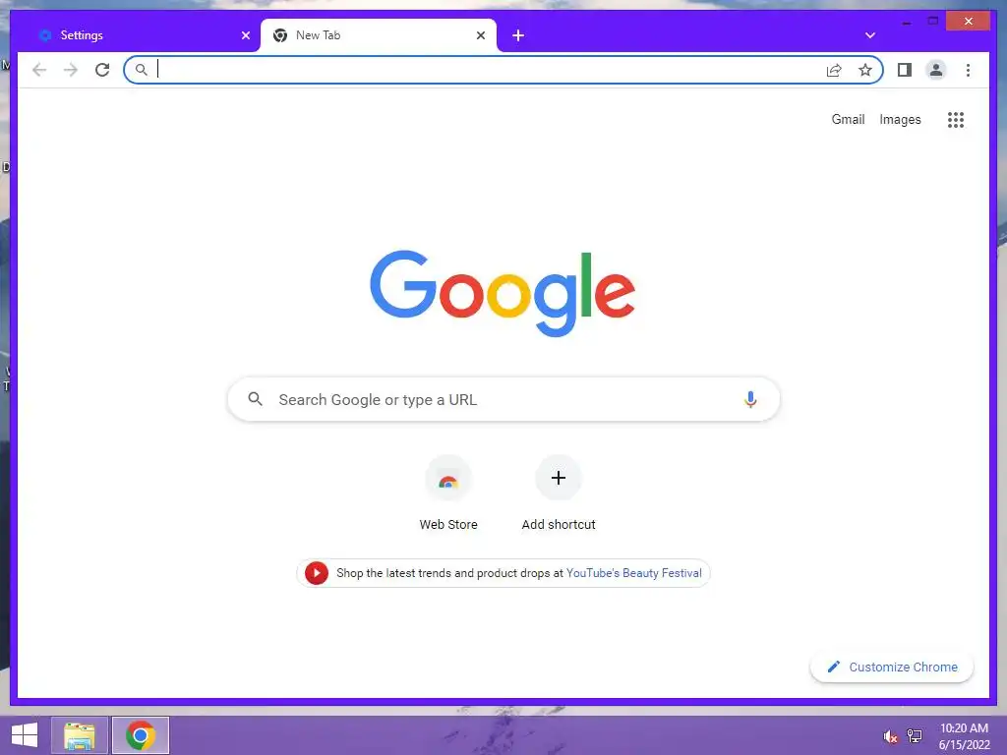Close the Settings tab
Viewport: 1007px width, 755px height.
[x=245, y=35]
